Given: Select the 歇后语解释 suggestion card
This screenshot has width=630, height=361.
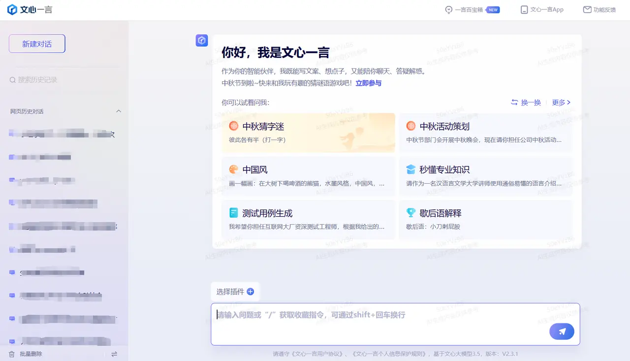Looking at the screenshot, I should [485, 219].
